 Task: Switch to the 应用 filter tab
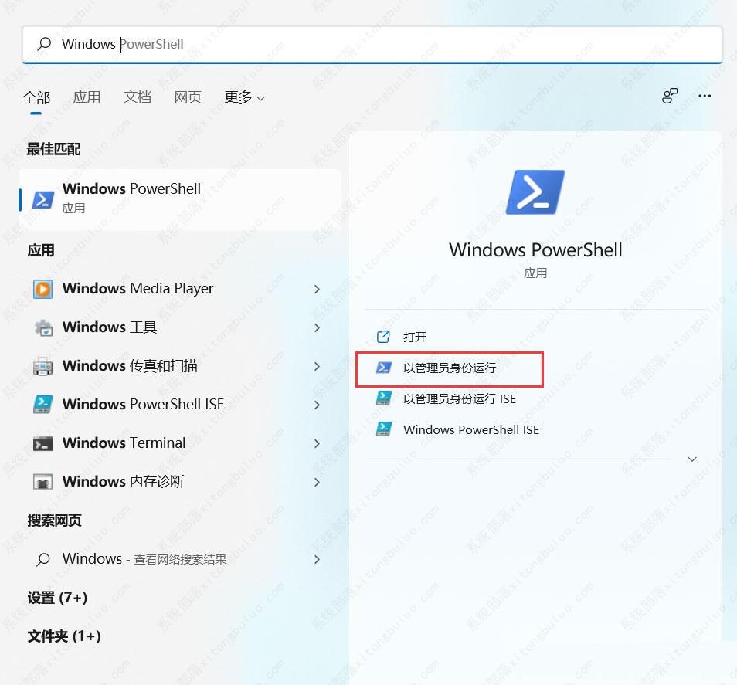87,97
